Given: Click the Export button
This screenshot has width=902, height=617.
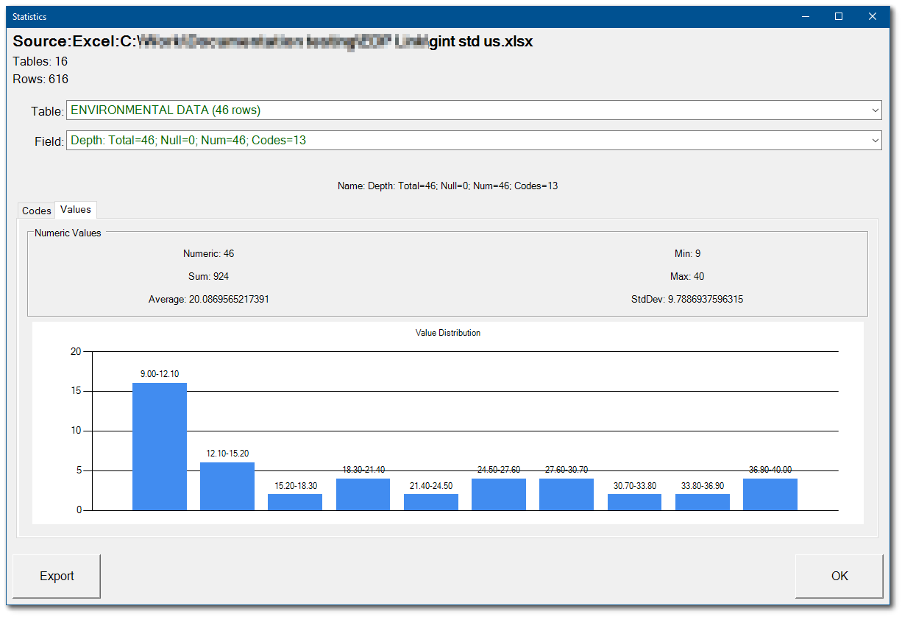Looking at the screenshot, I should pos(56,576).
